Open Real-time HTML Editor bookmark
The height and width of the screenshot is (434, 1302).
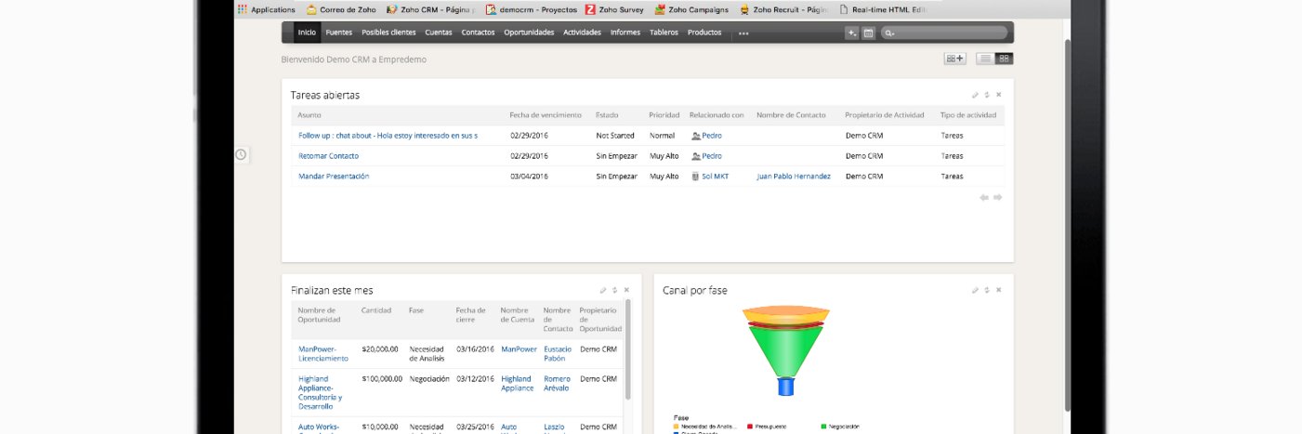[882, 9]
